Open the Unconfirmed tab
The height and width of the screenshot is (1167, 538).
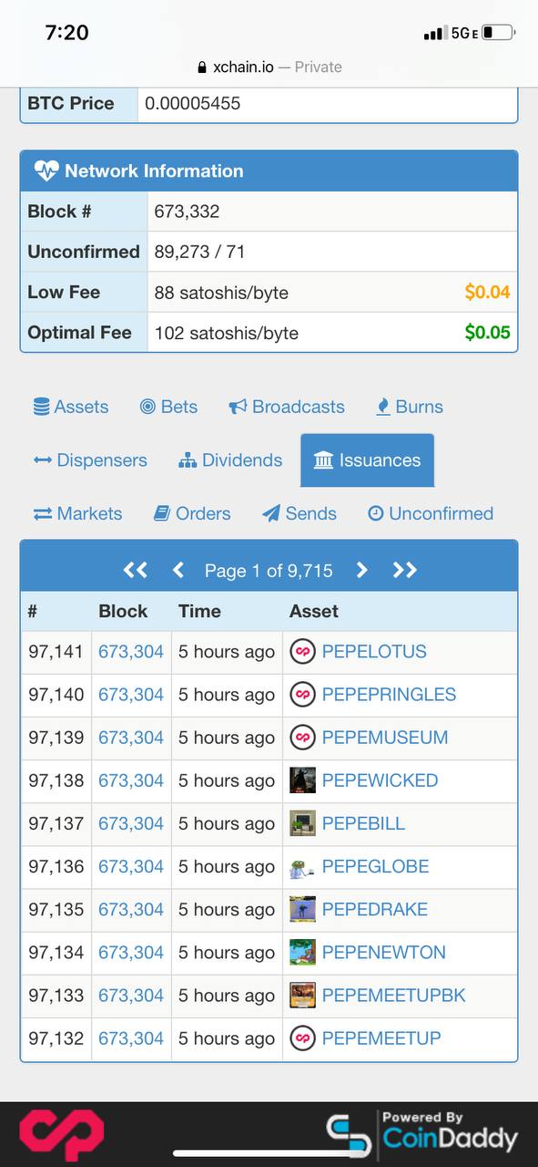[x=431, y=513]
